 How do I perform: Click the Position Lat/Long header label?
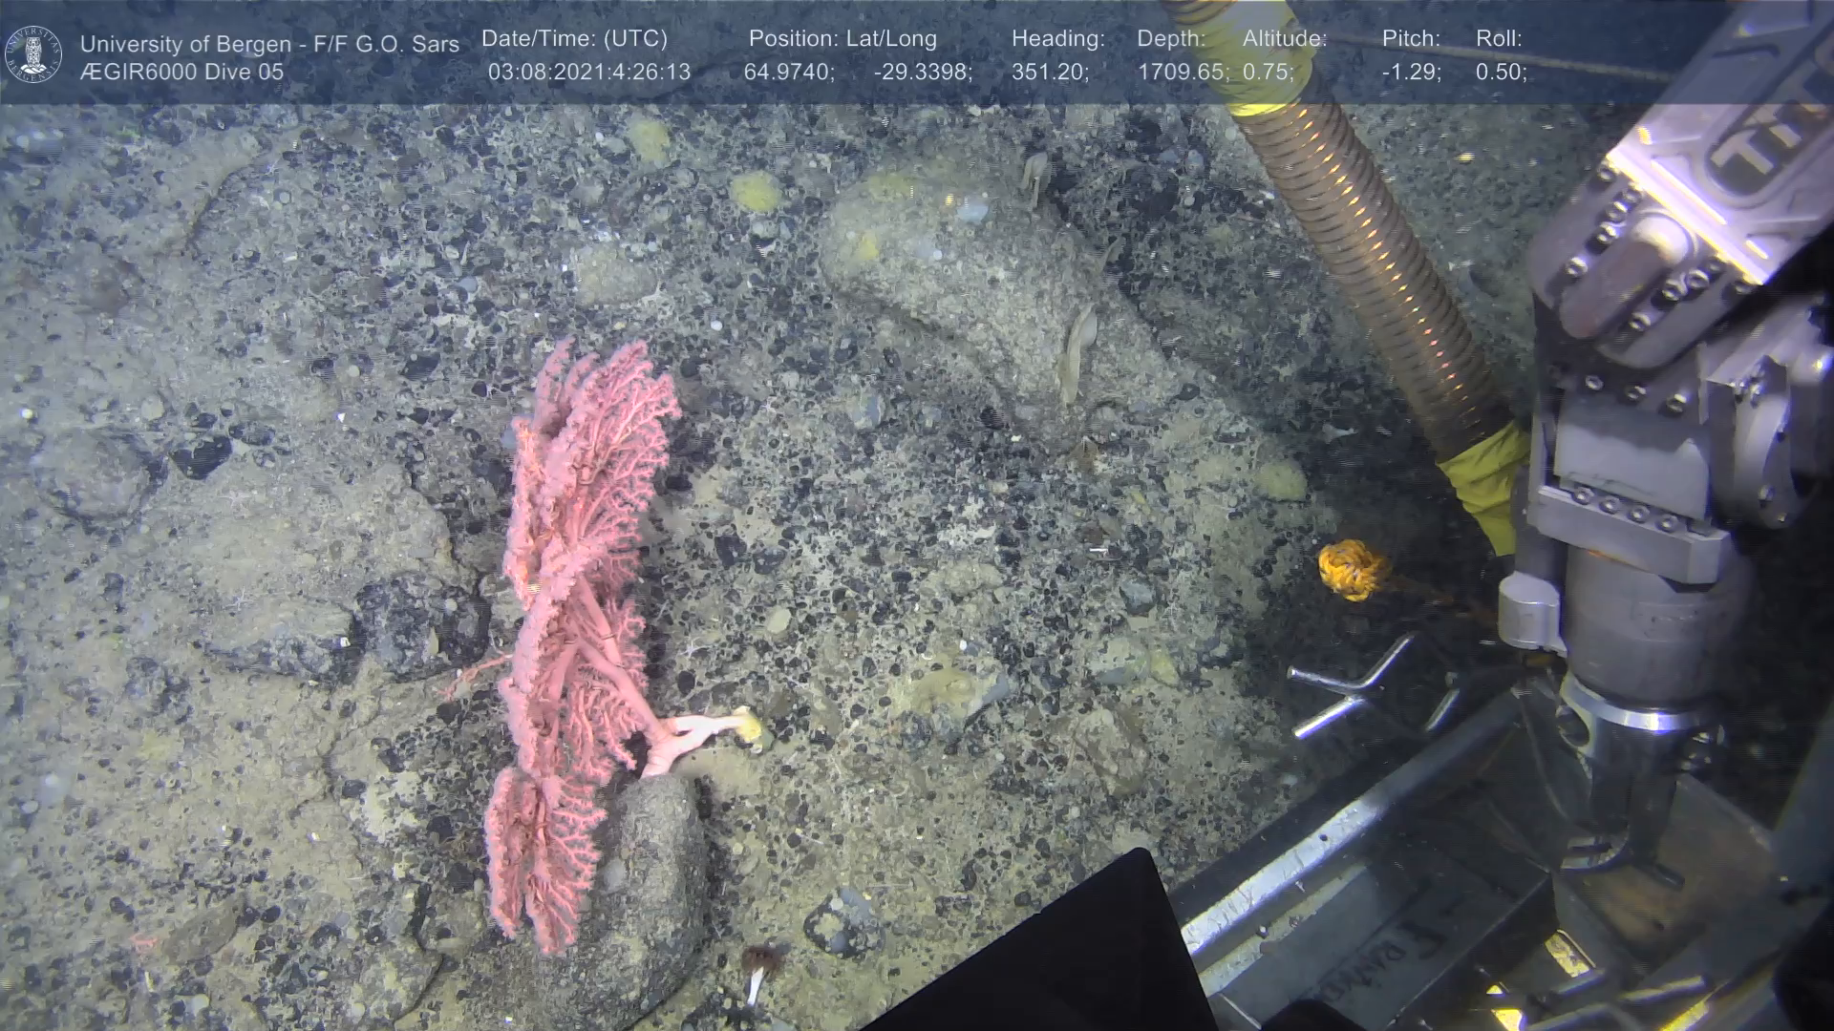click(842, 39)
